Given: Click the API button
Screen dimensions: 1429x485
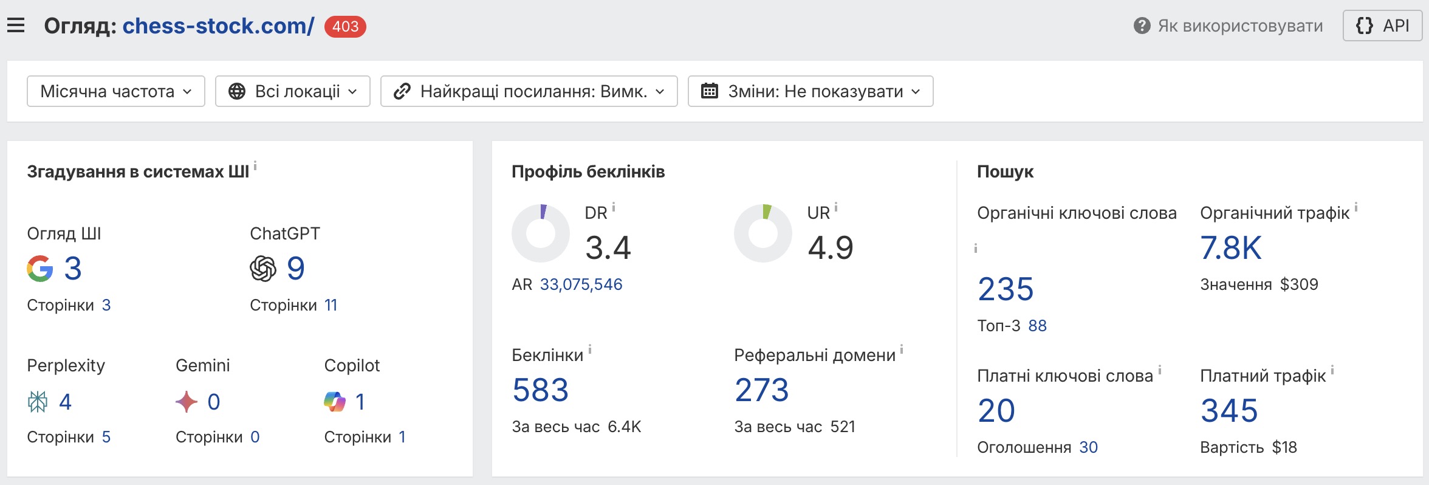Looking at the screenshot, I should (x=1382, y=26).
